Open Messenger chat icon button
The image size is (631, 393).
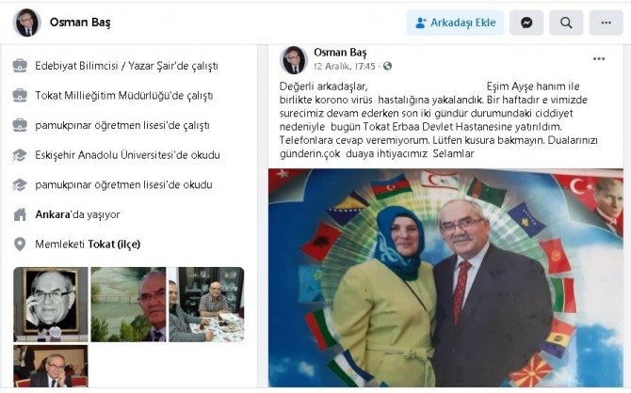point(526,23)
